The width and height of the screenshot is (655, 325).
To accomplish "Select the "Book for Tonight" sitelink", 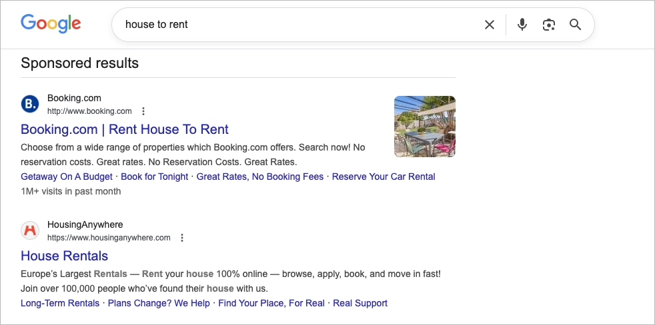I will click(155, 176).
